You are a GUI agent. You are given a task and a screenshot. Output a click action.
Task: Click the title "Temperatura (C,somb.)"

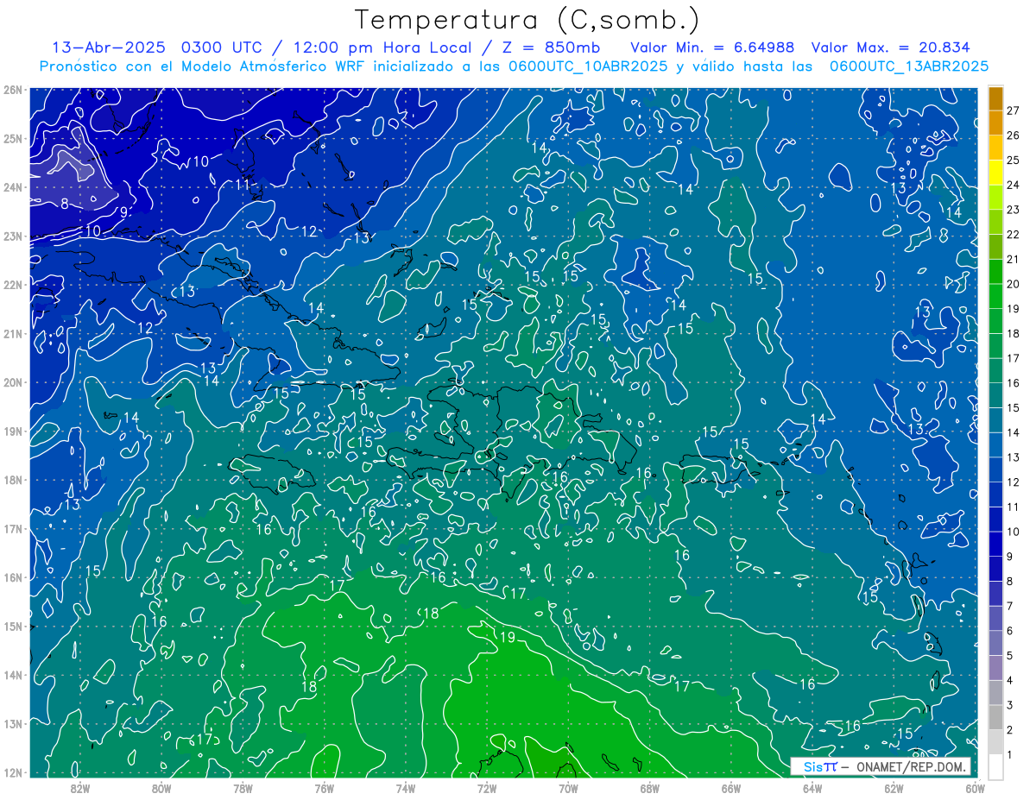tap(527, 19)
